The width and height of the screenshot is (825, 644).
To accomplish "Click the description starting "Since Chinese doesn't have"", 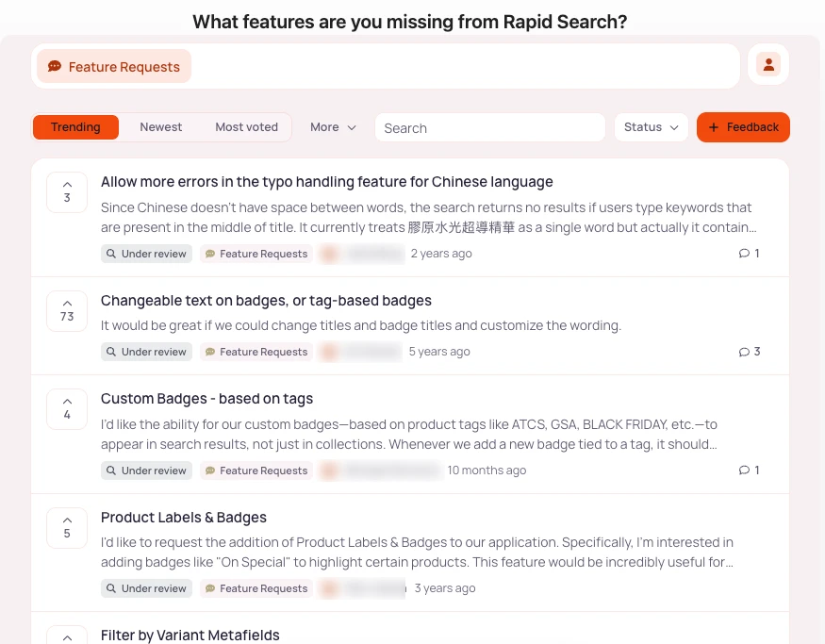I will pos(429,217).
